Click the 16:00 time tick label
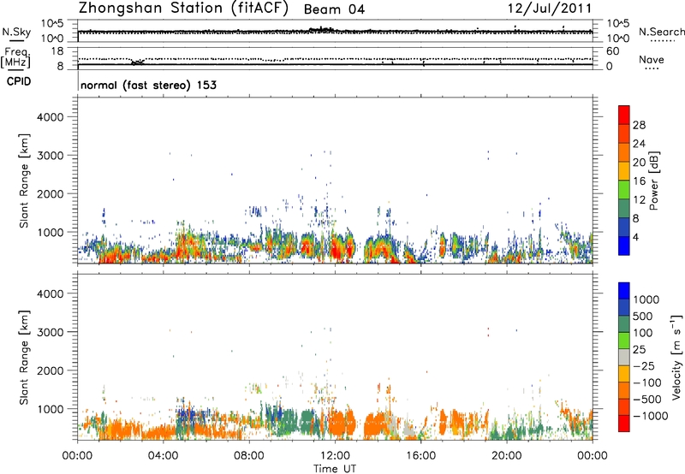Image resolution: width=685 pixels, height=474 pixels. click(x=420, y=456)
